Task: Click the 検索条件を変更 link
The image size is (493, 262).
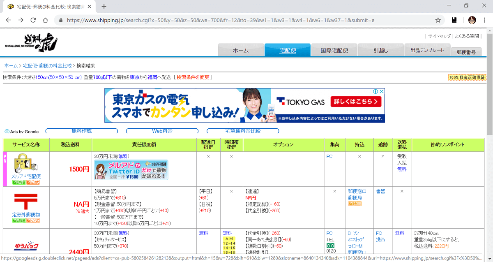Action: coord(193,77)
